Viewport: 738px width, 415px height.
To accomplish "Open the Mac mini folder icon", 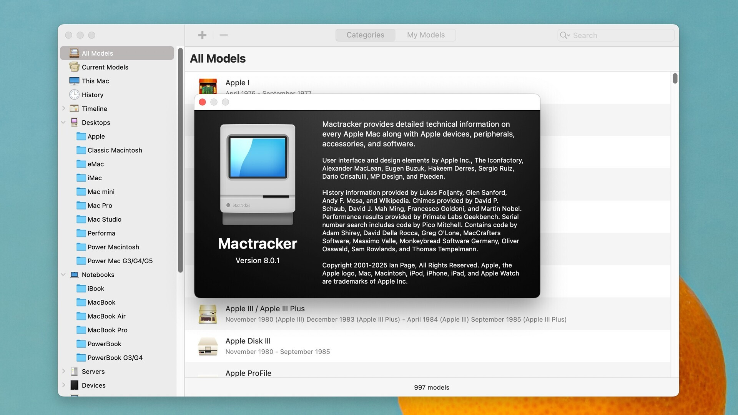I will pyautogui.click(x=81, y=191).
